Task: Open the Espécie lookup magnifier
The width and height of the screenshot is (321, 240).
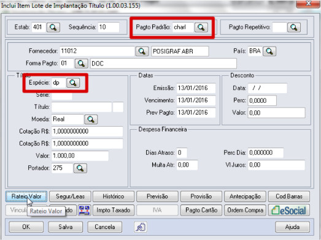Action: coord(73,83)
